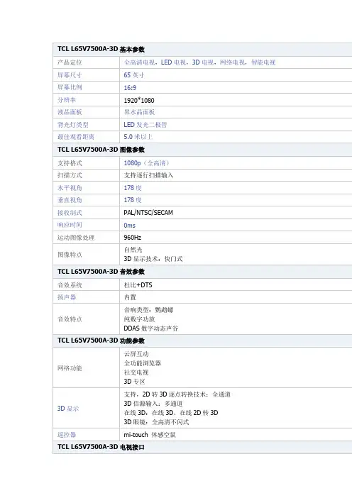Select the DDAS 数字动态声谷 text
This screenshot has height=498, width=352.
[151, 328]
